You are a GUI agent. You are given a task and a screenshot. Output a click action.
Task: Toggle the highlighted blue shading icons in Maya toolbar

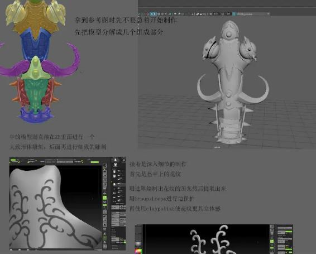click(x=154, y=14)
